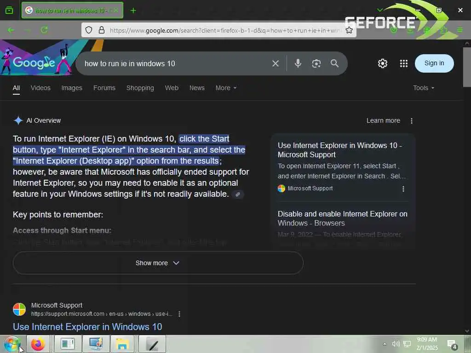The height and width of the screenshot is (353, 471).
Task: Click Learn more about AI Overview
Action: [x=383, y=121]
